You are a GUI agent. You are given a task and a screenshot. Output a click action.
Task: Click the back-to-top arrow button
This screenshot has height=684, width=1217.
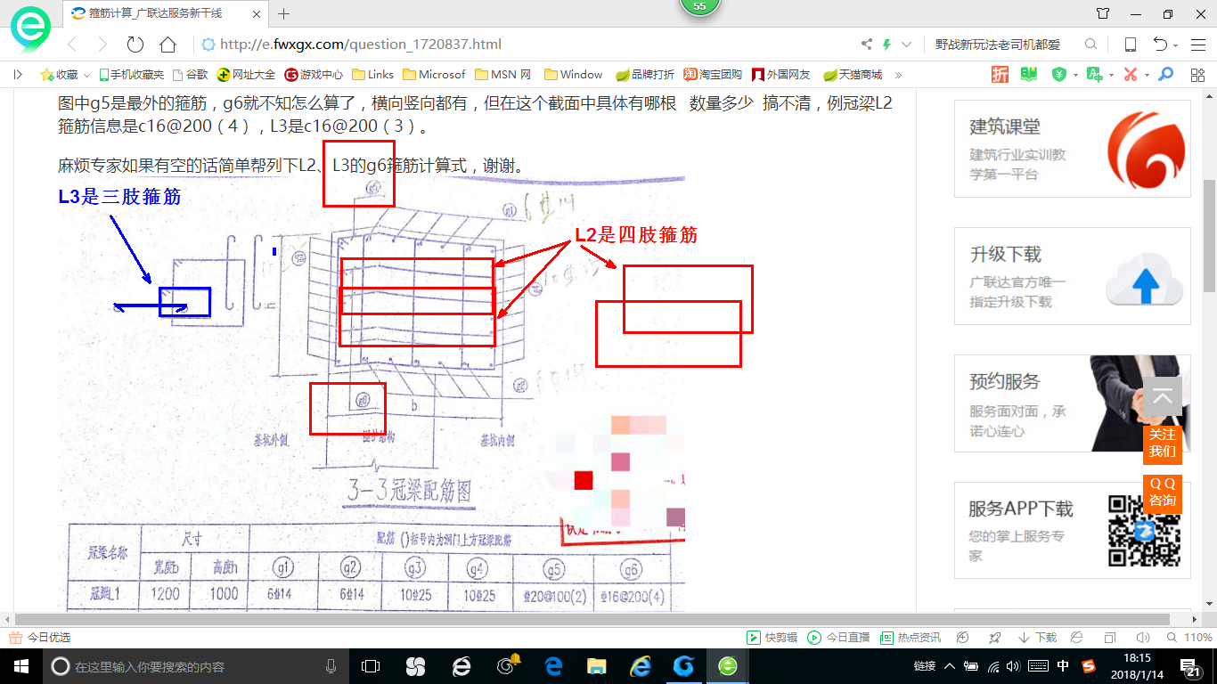1163,396
